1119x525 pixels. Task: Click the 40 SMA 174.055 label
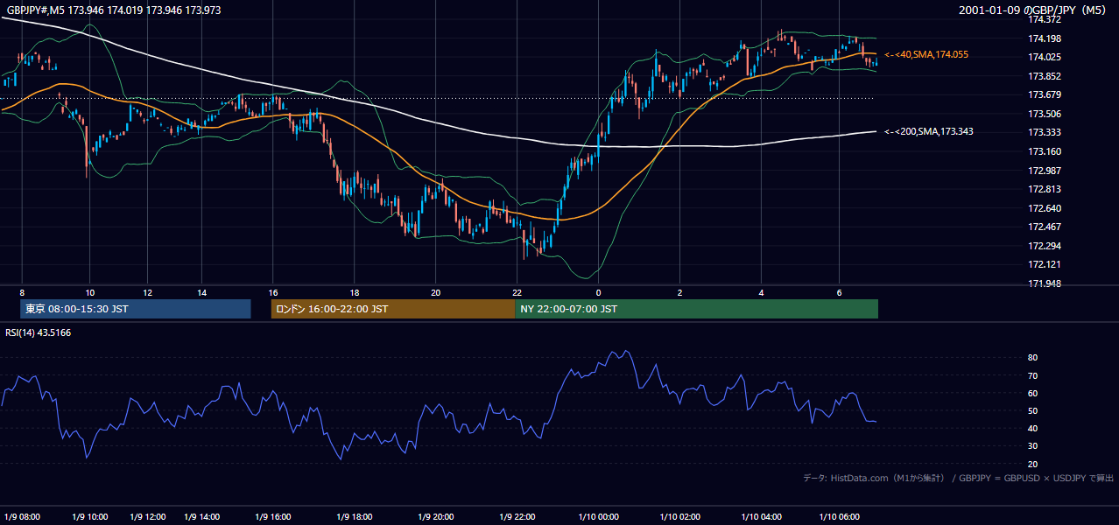tap(926, 54)
